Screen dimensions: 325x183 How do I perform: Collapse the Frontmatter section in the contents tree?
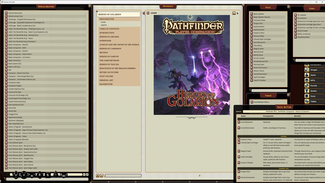point(107,19)
